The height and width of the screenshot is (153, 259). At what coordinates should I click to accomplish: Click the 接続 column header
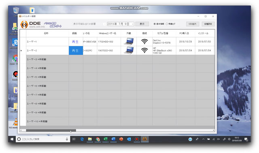click(144, 33)
